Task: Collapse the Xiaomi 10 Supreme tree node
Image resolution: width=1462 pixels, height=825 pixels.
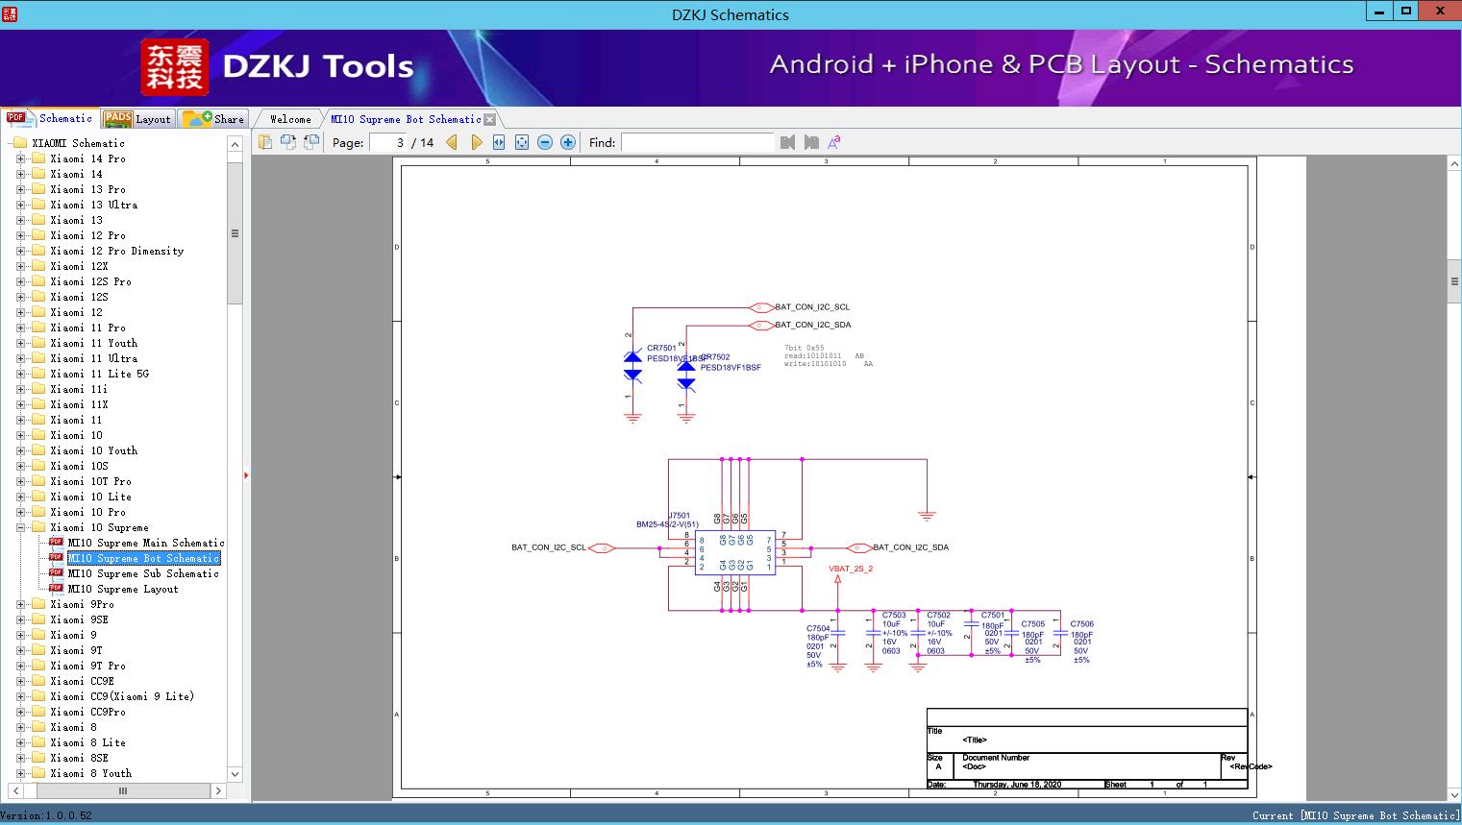Action: 20,527
